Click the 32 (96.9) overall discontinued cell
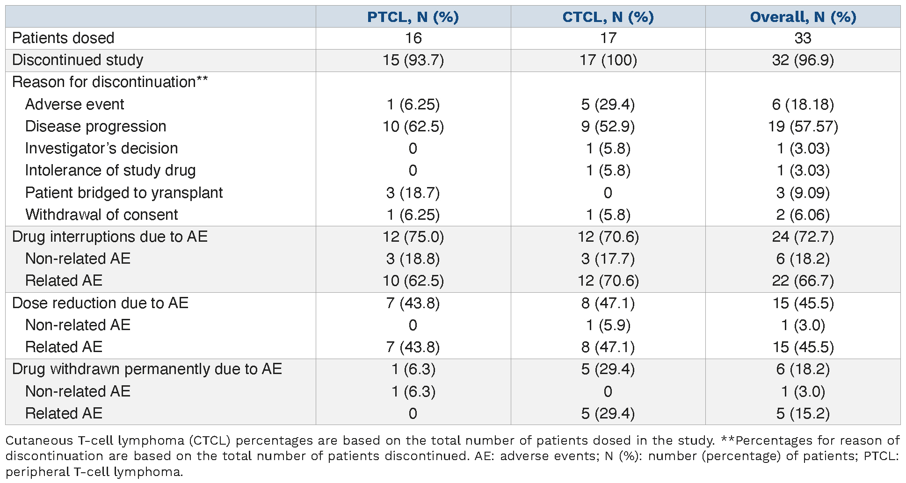This screenshot has width=906, height=483. pyautogui.click(x=803, y=60)
